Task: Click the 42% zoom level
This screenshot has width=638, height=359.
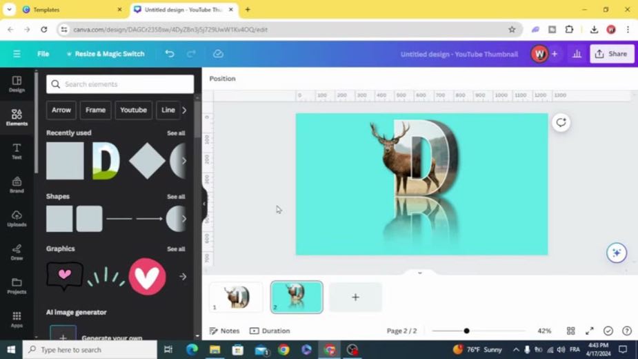Action: tap(544, 331)
